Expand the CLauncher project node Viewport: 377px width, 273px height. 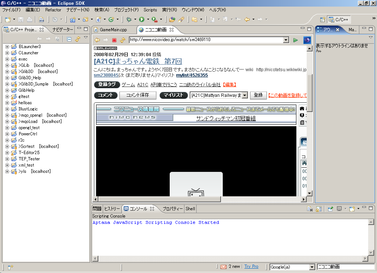(x=7, y=53)
